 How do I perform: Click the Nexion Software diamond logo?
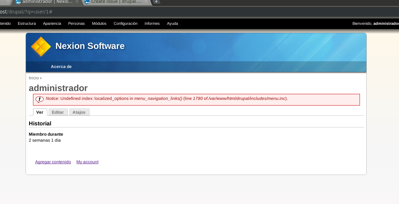[x=41, y=46]
